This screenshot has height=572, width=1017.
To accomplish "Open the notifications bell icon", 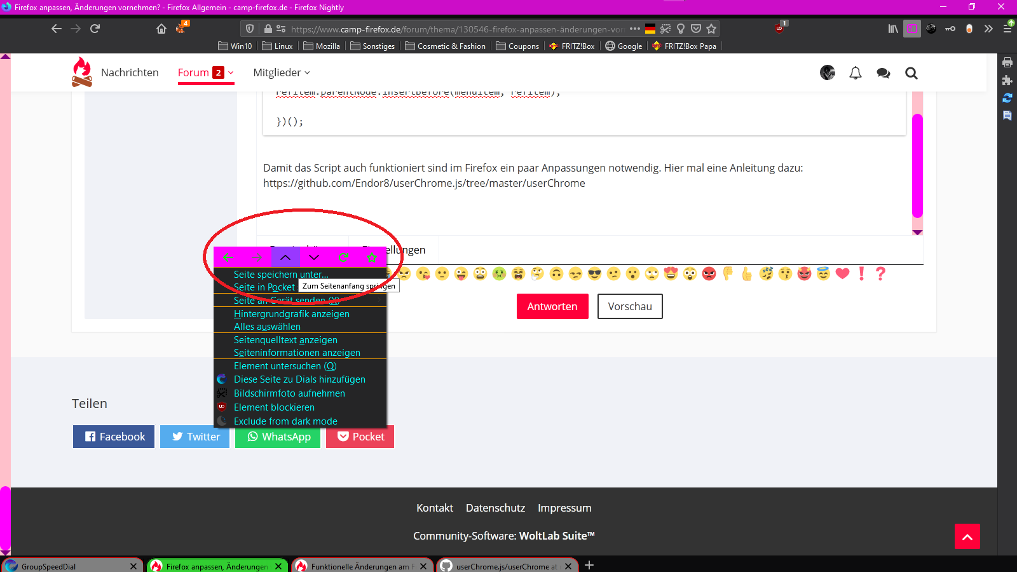I will (856, 73).
